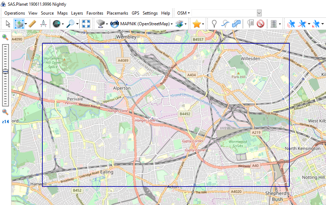Open the overlay layers stack icon
This screenshot has height=205, width=326.
pos(179,24)
